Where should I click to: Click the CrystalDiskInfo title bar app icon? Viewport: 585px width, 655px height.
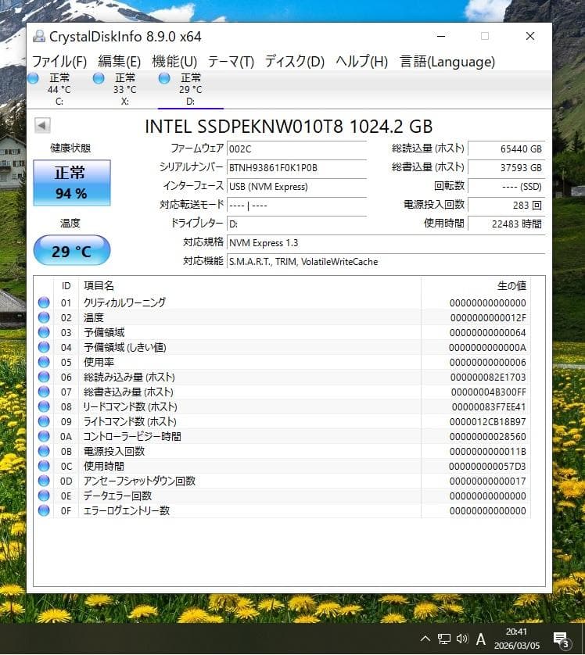point(39,36)
